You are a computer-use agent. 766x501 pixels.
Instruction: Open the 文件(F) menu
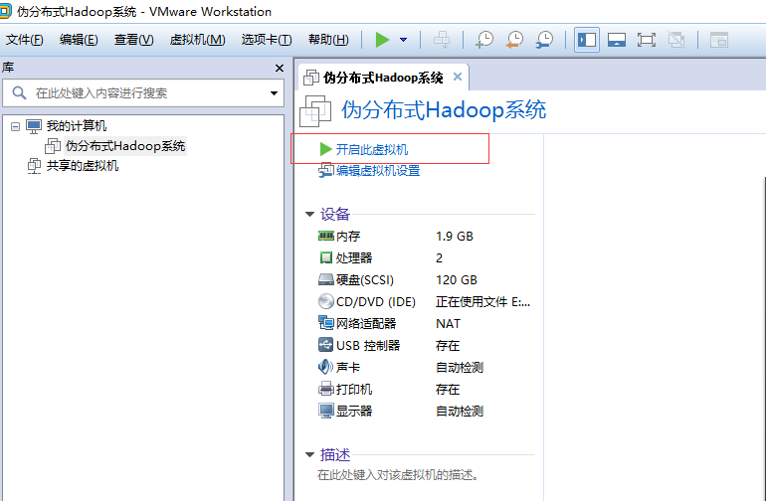click(25, 40)
